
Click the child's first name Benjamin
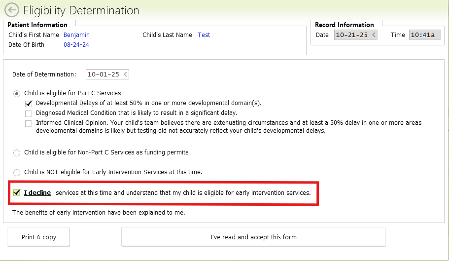76,35
